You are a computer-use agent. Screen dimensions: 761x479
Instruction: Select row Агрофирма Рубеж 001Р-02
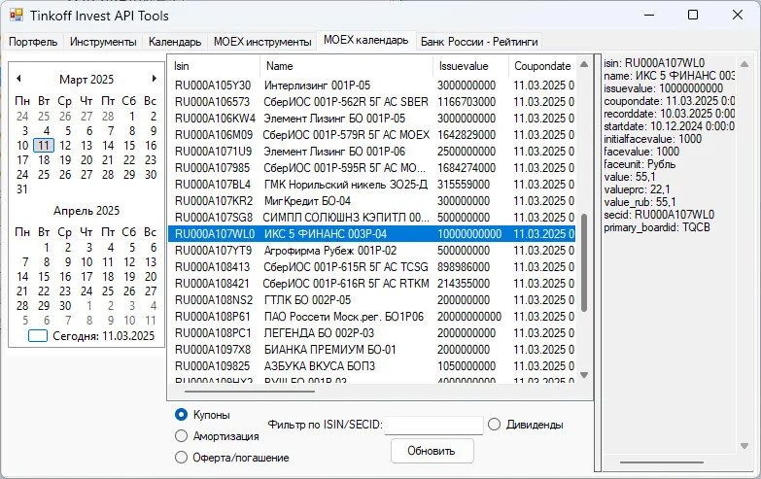372,251
